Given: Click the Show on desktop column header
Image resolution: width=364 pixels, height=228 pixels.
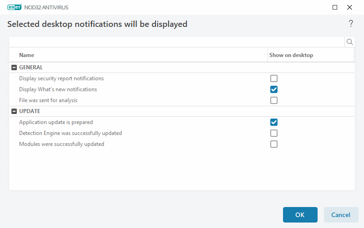Looking at the screenshot, I should 291,55.
